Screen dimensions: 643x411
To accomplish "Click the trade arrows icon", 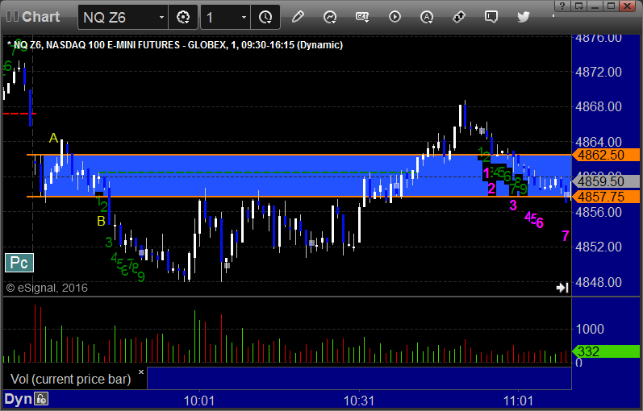I will (458, 17).
